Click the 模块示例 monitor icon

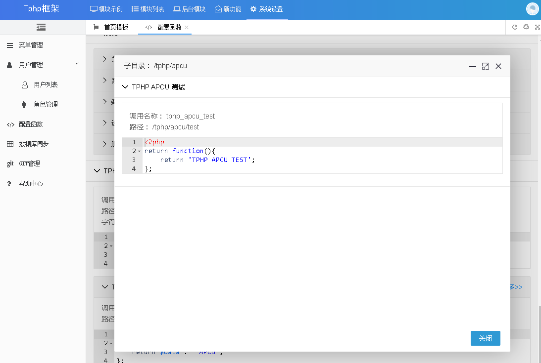pos(94,9)
